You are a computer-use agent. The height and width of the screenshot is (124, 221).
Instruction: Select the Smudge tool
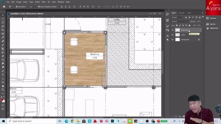pos(3,63)
